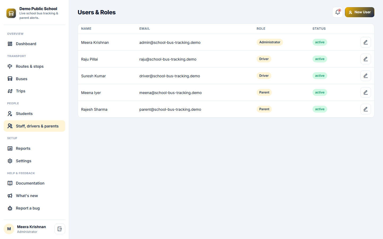Click the ROLE column header
The height and width of the screenshot is (239, 383).
pos(261,29)
